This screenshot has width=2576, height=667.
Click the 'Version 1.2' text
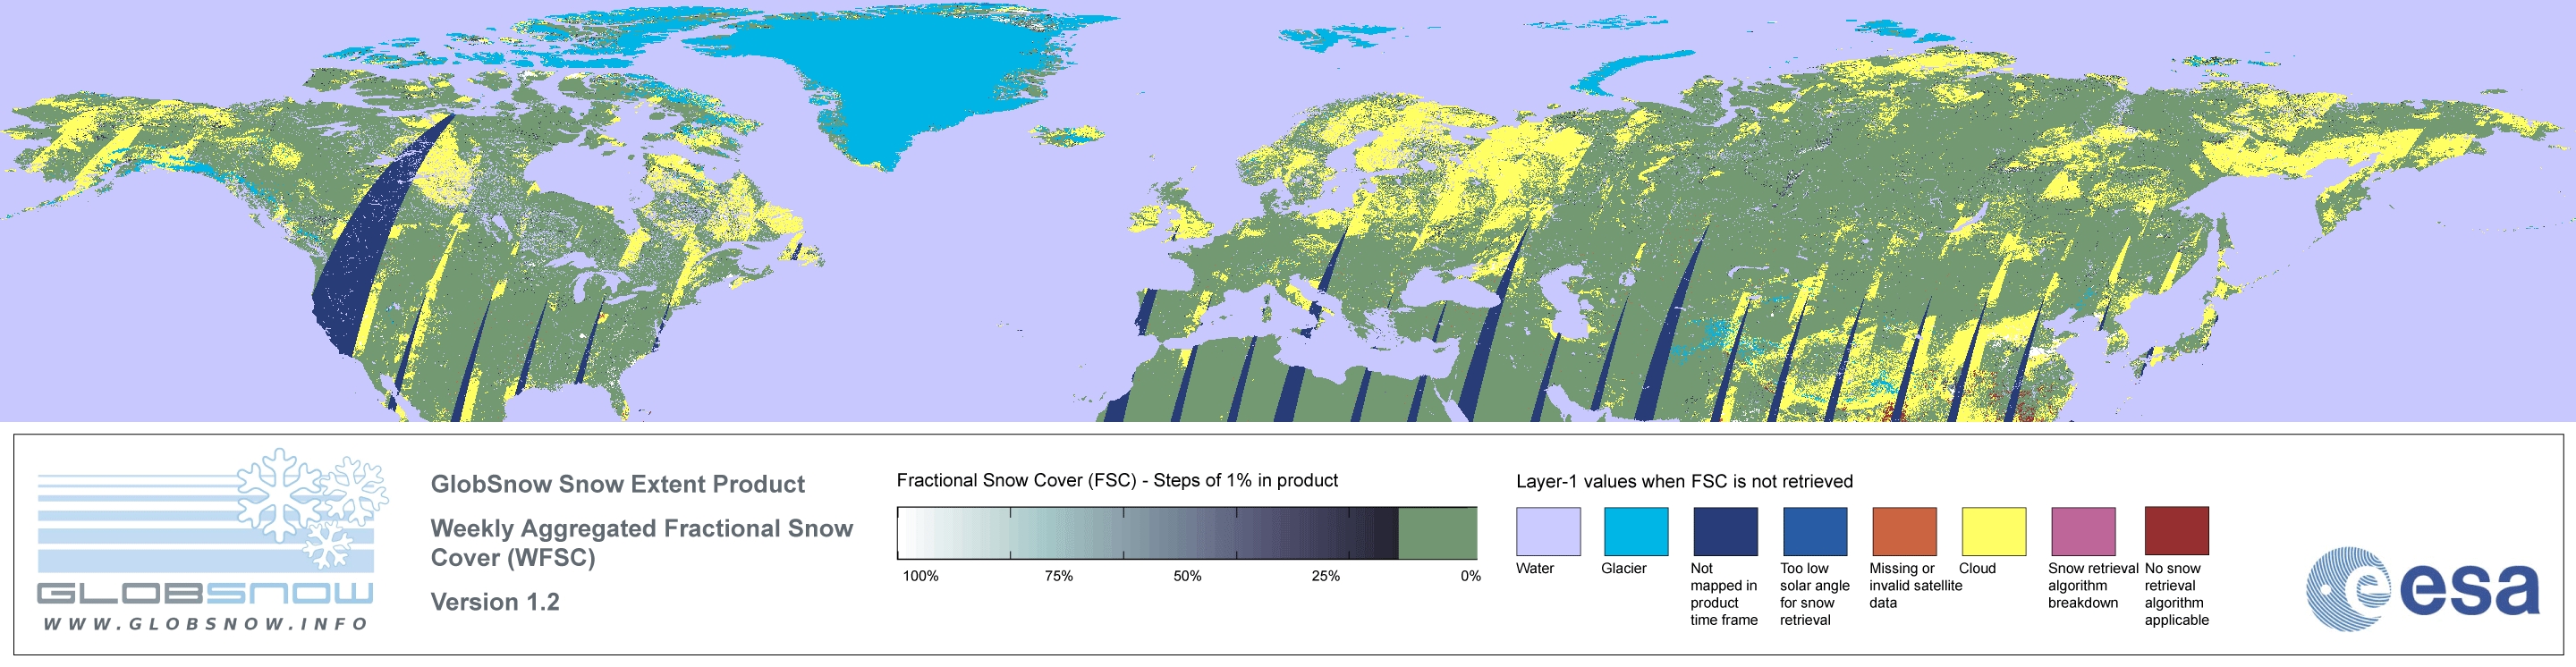[495, 602]
